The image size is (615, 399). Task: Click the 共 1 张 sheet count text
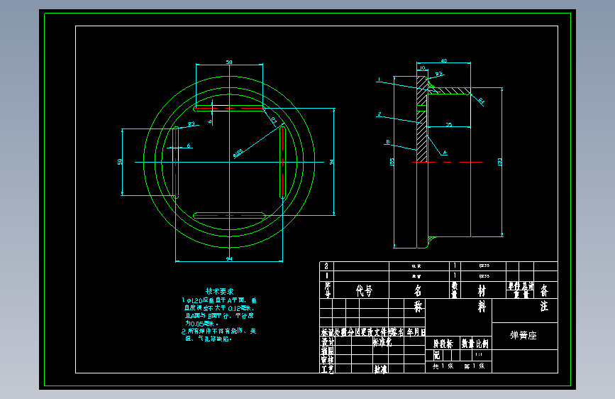click(x=443, y=366)
